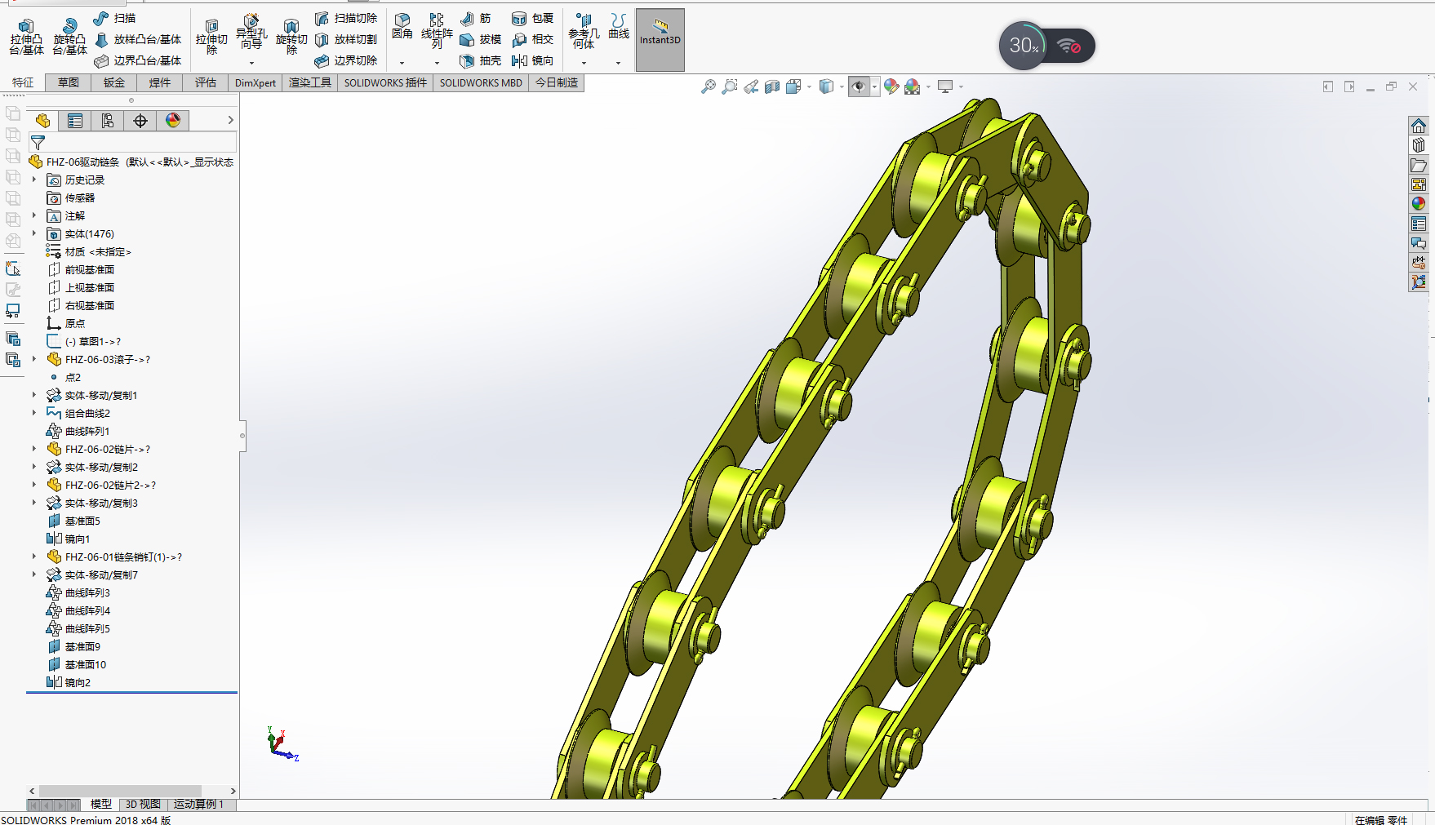1435x825 pixels.
Task: Expand the FHZ-06-02链片->? node
Action: pyautogui.click(x=34, y=449)
